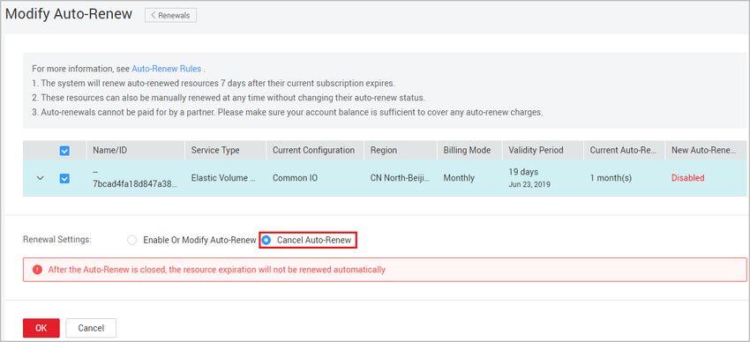Open the Auto-Renew Rules link
750x342 pixels.
(167, 69)
